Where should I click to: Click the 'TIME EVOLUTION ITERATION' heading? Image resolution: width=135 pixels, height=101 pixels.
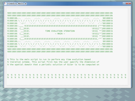click(x=60, y=31)
